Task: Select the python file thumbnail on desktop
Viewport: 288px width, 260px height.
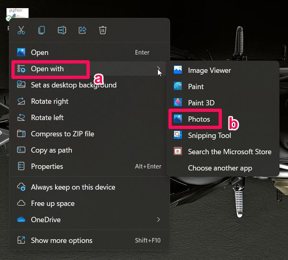Action: click(18, 13)
